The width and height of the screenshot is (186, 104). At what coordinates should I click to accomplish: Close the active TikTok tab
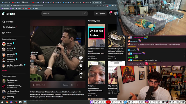pos(101,2)
